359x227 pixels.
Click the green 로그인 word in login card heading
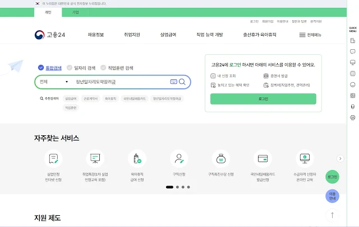(x=235, y=65)
